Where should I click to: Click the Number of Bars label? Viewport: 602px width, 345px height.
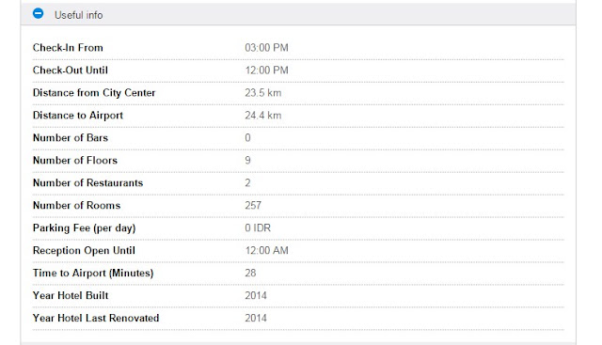coord(71,138)
